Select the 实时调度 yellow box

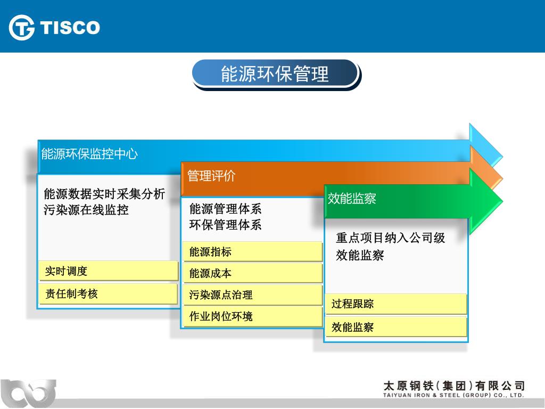pyautogui.click(x=109, y=271)
